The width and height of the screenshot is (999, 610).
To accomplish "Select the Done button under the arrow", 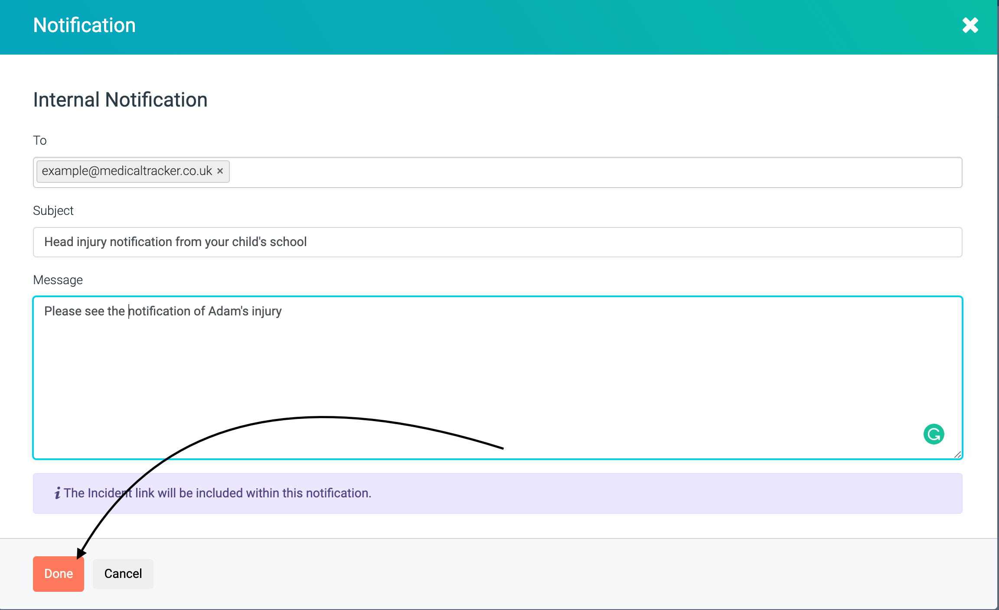I will coord(58,574).
